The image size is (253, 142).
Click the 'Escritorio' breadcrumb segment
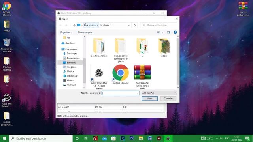(104, 25)
